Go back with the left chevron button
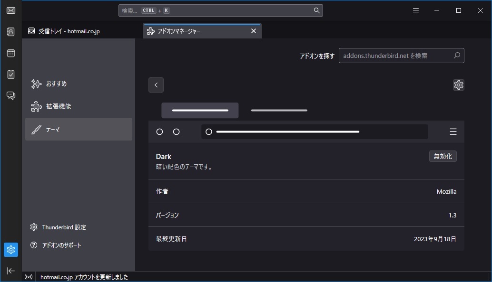Image resolution: width=492 pixels, height=282 pixels. tap(156, 85)
